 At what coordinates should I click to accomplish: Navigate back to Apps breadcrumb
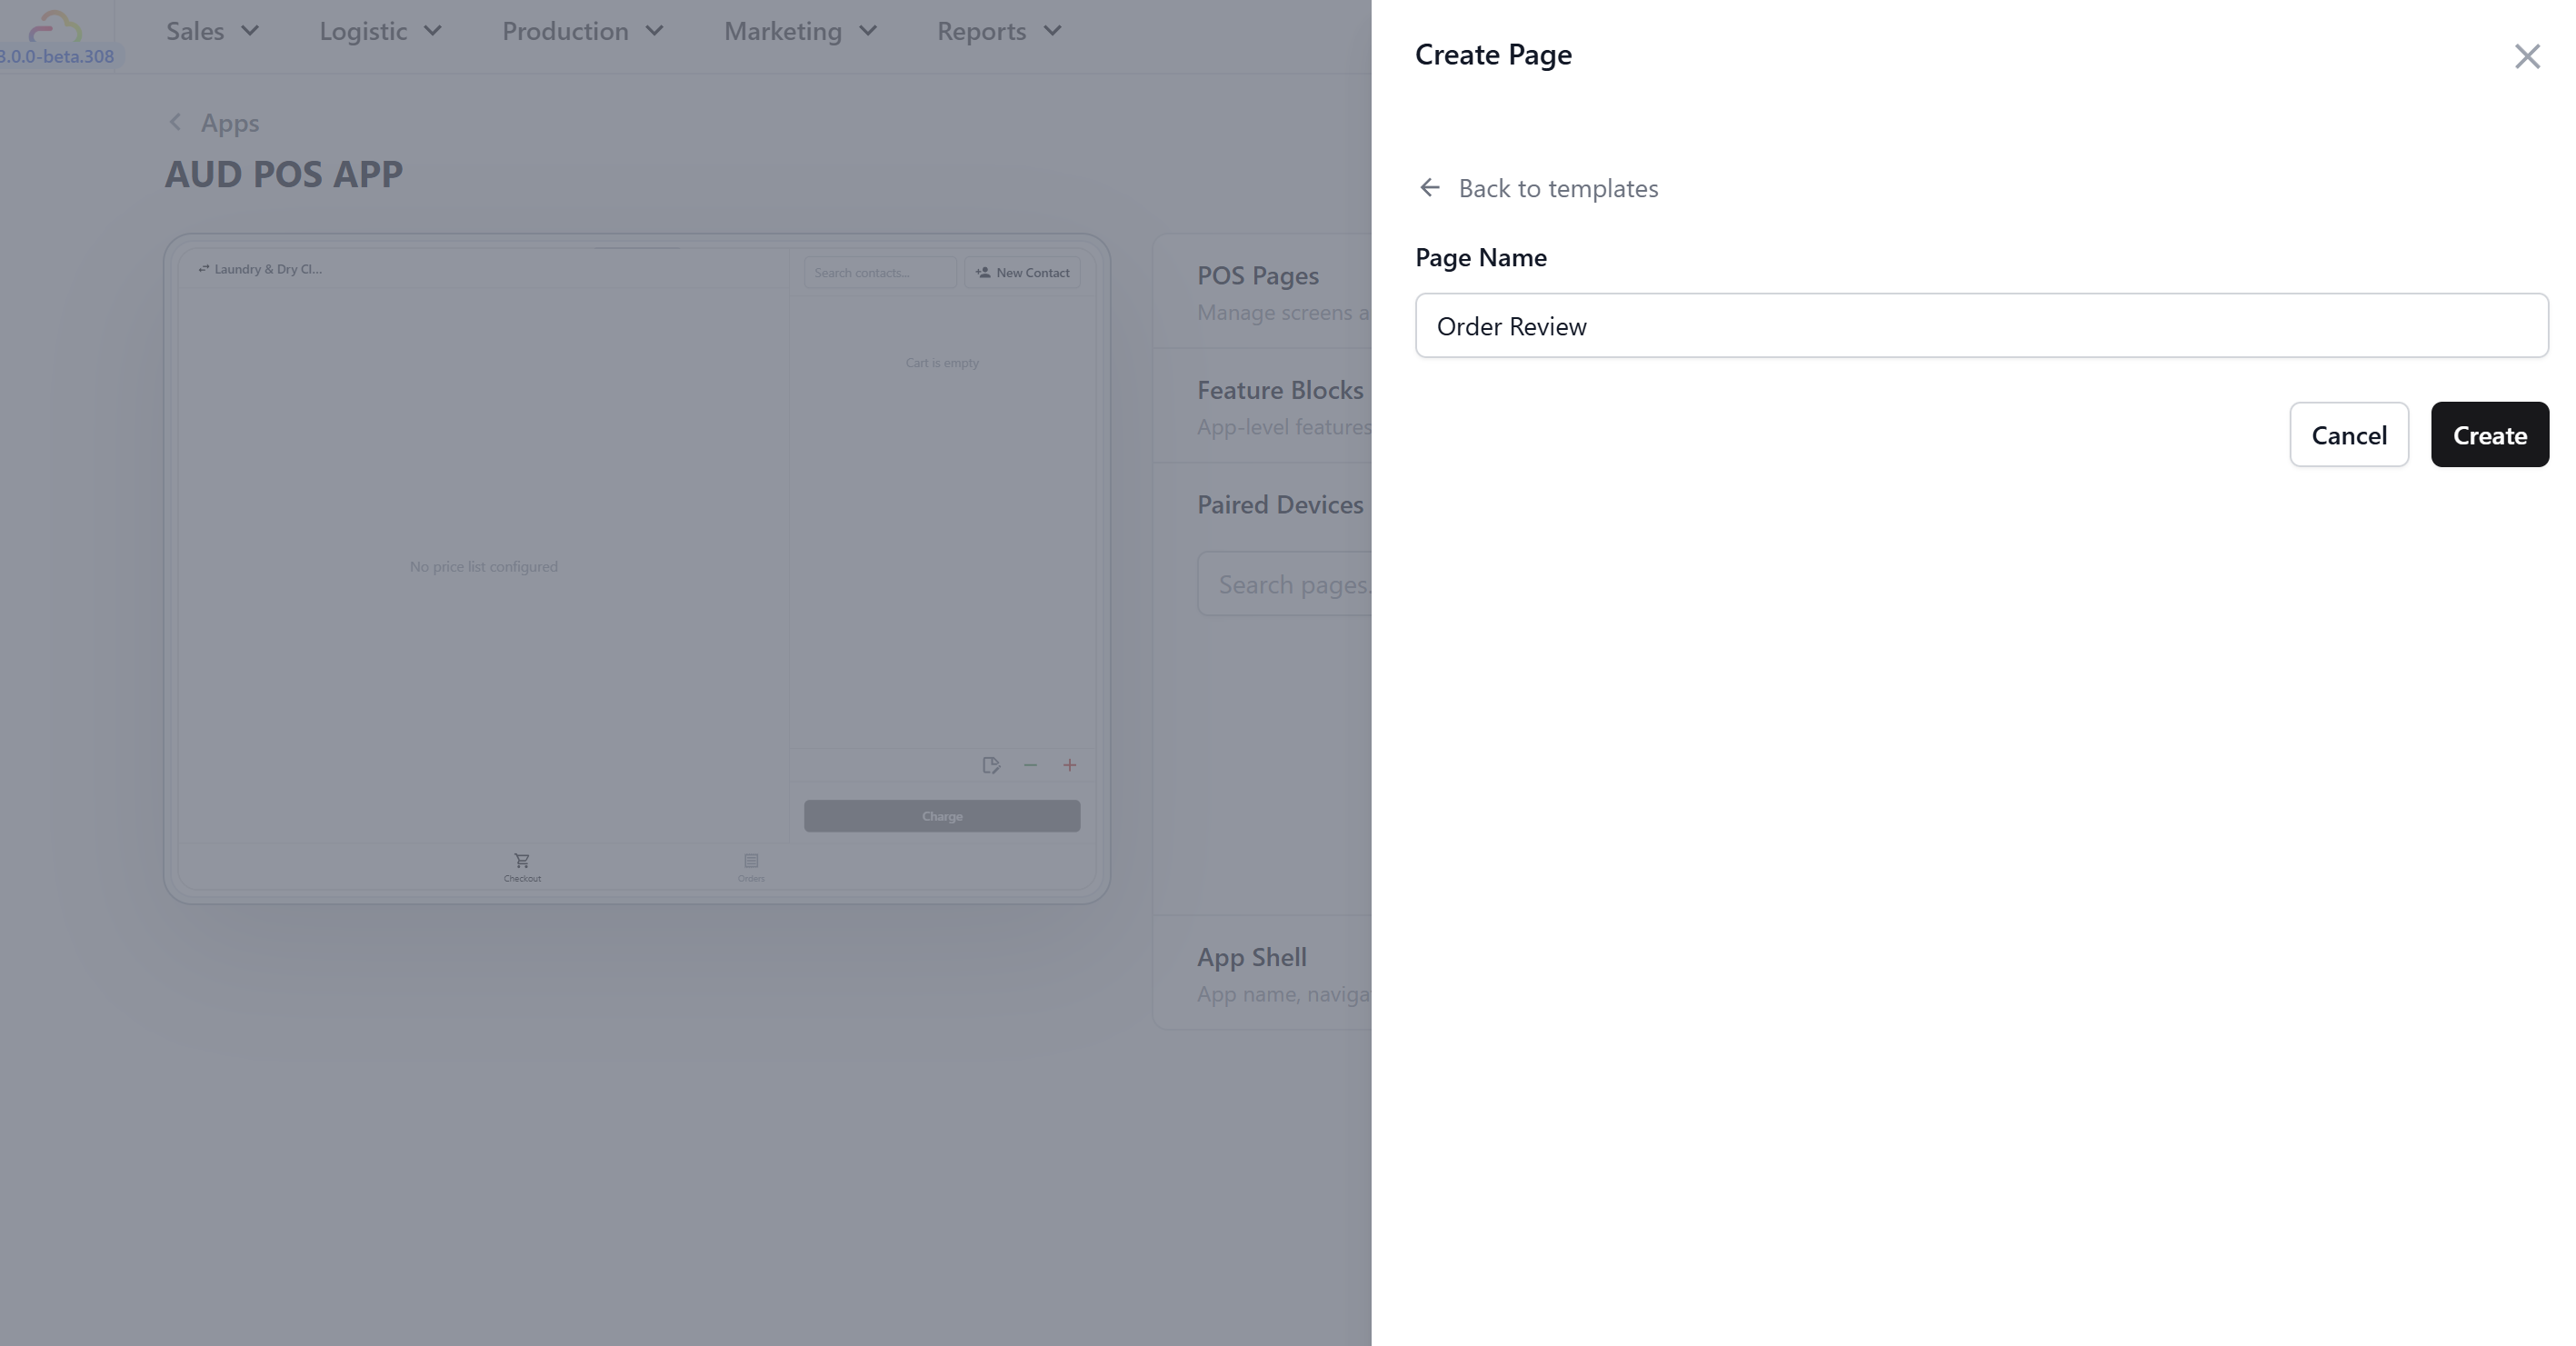(x=230, y=122)
